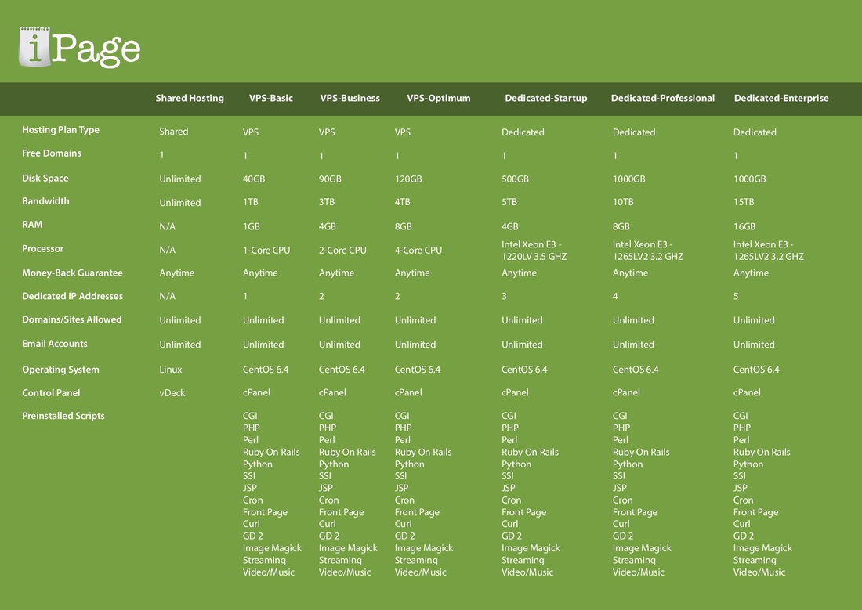
Task: Select the Disk Space row label
Action: (x=45, y=179)
